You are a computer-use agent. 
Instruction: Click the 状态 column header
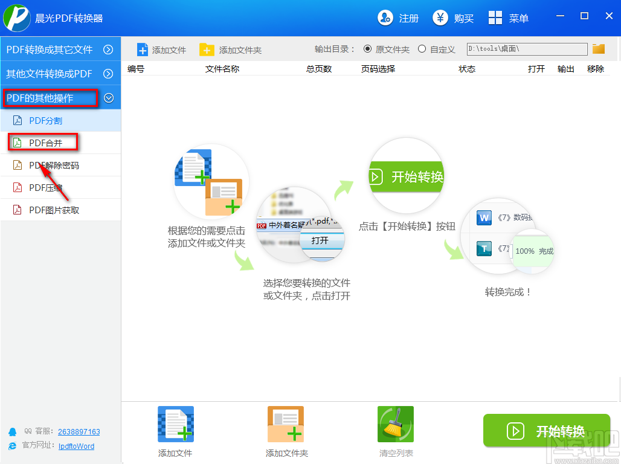[467, 69]
